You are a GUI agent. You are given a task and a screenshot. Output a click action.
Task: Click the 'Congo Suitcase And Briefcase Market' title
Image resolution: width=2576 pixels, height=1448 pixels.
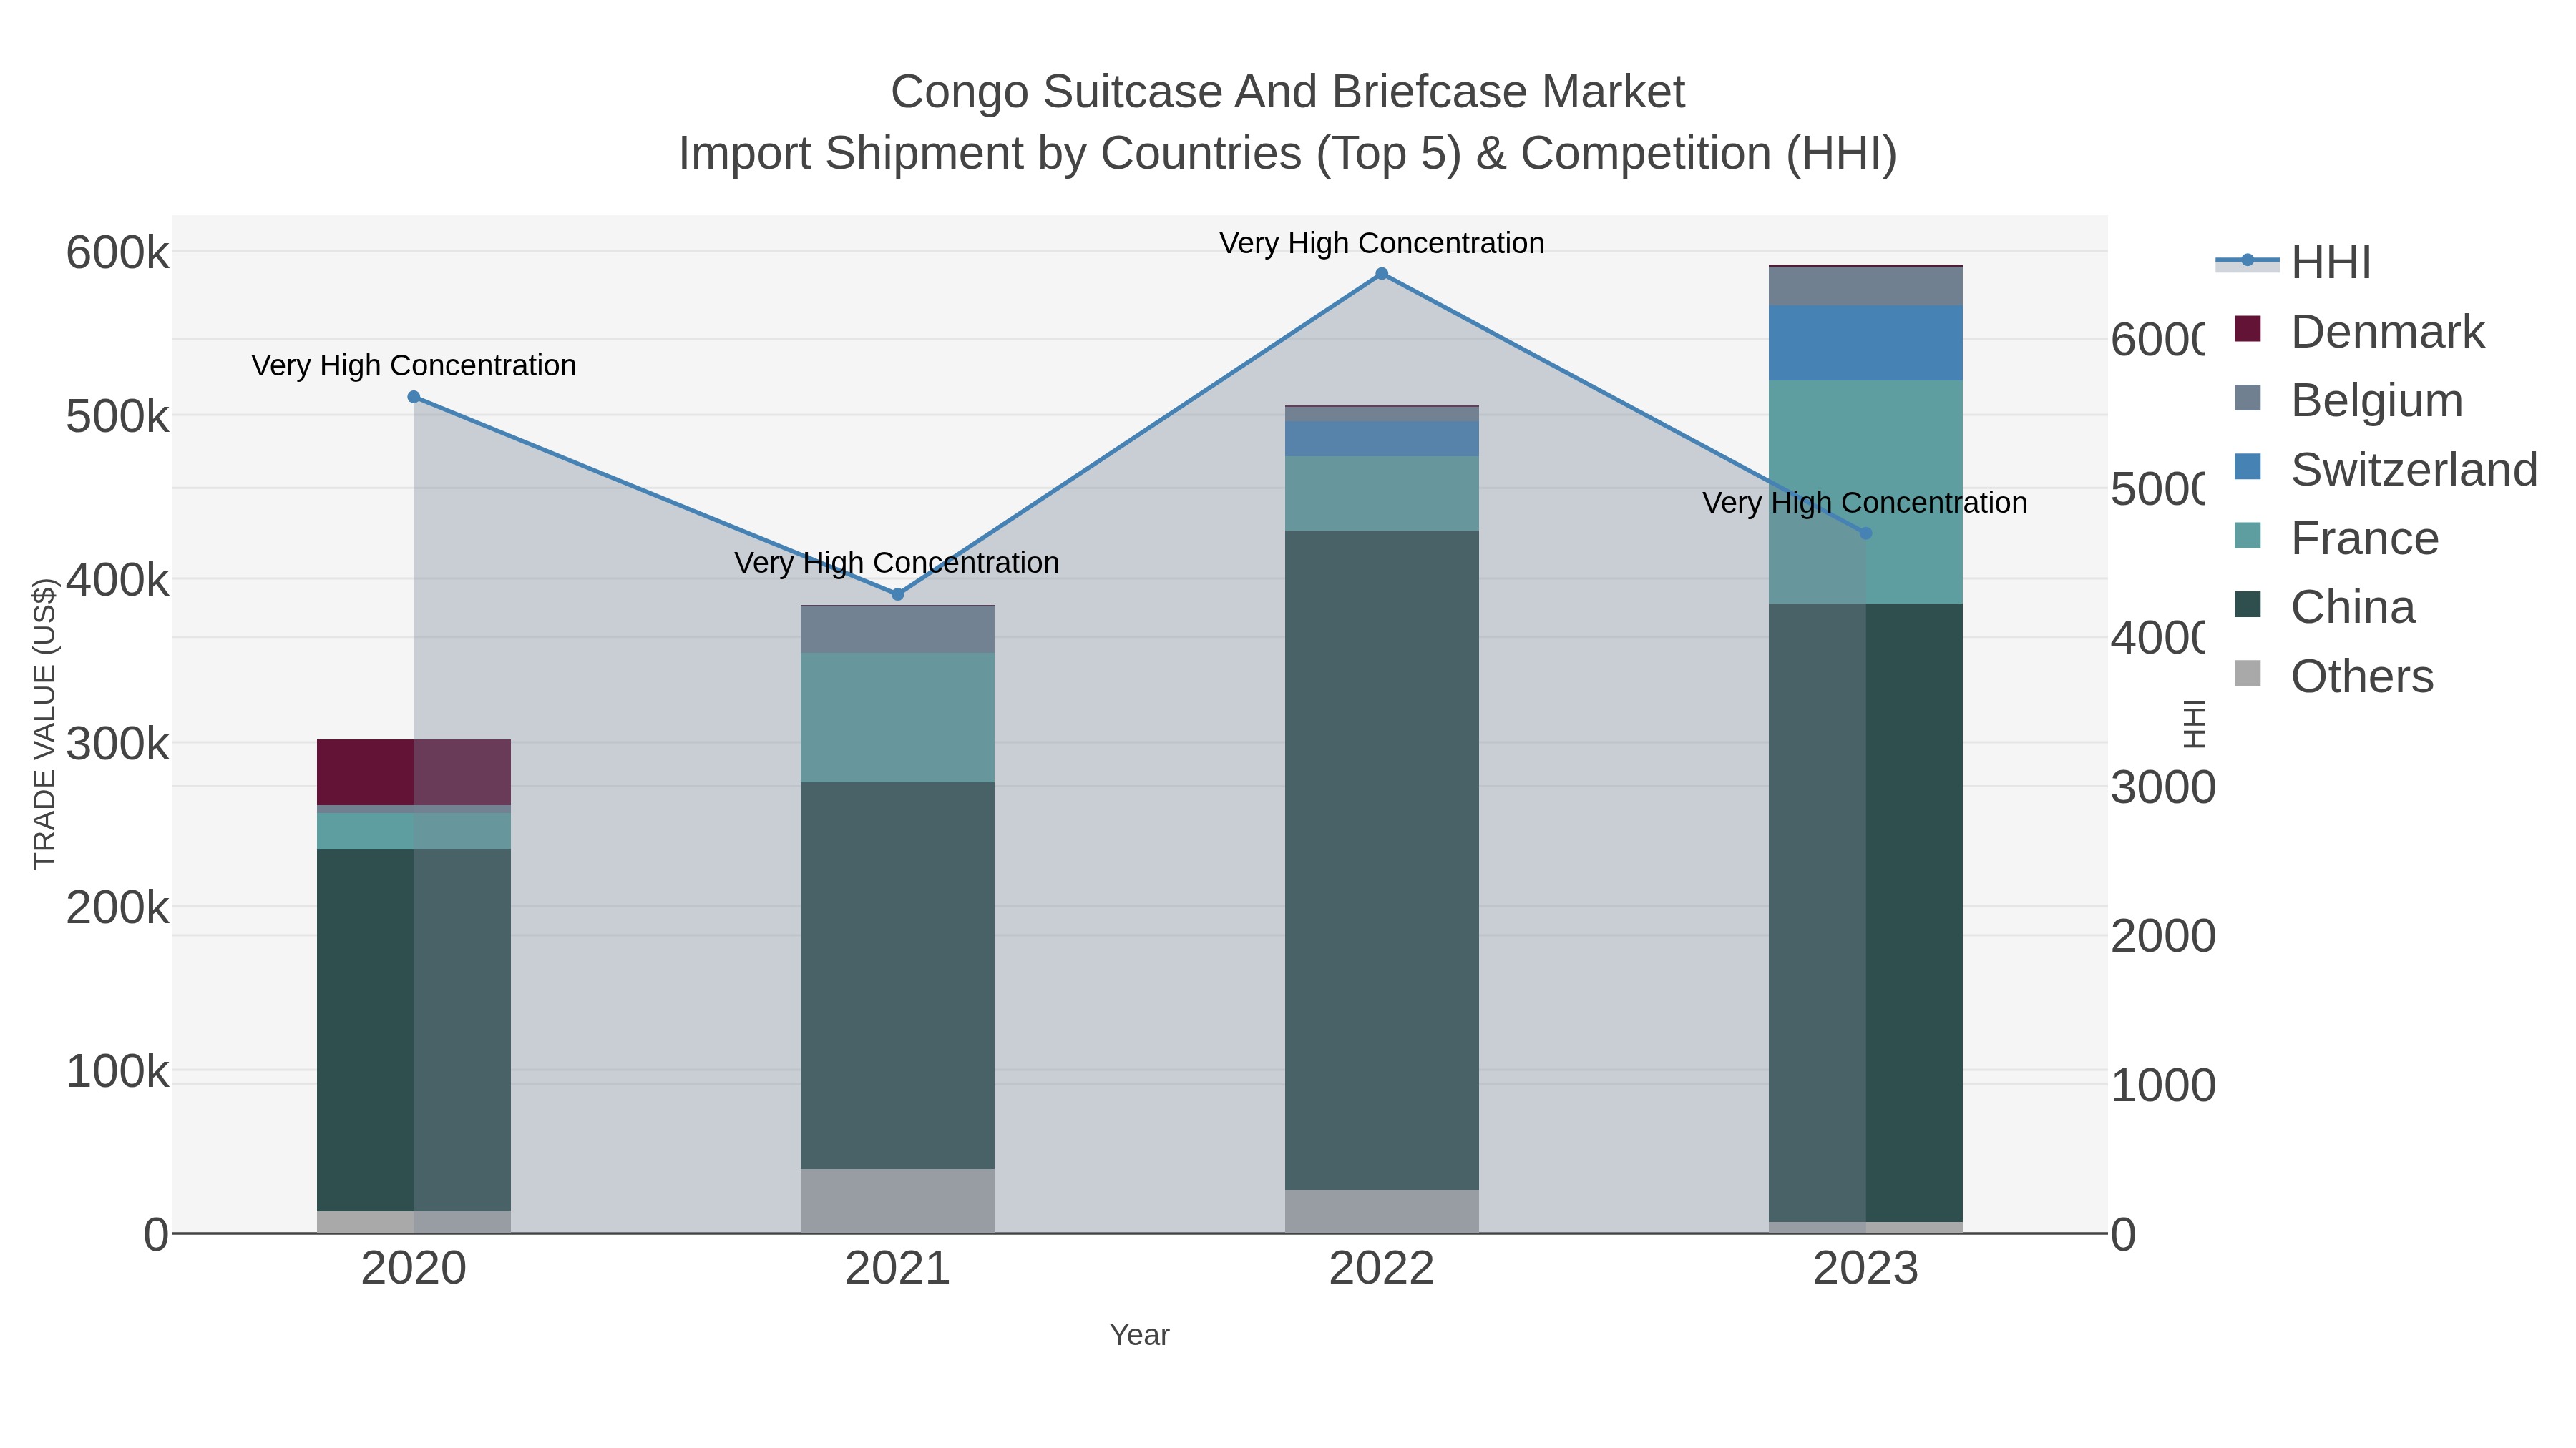pyautogui.click(x=1288, y=92)
